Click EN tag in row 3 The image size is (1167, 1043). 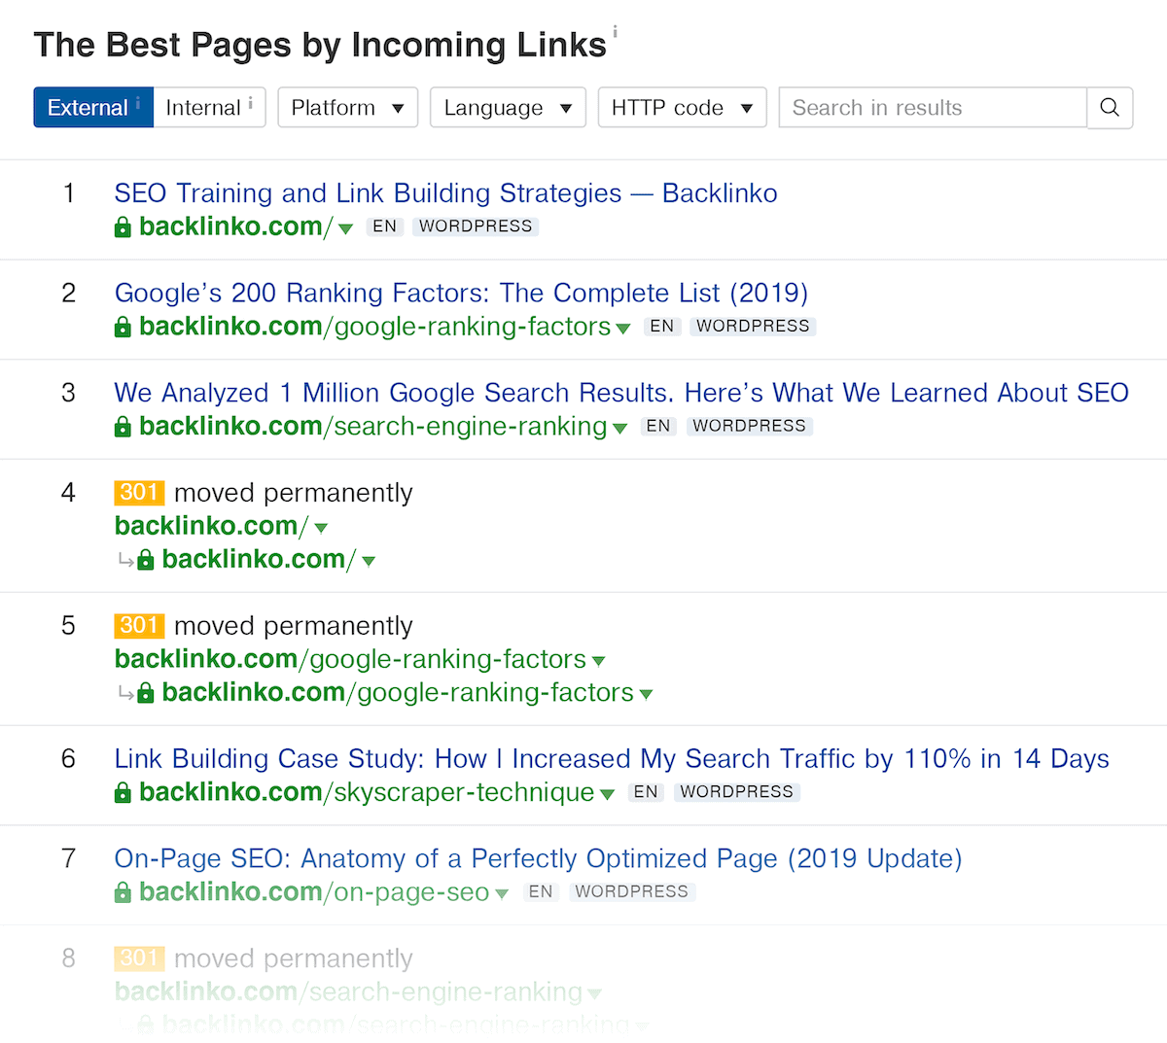[x=658, y=427]
